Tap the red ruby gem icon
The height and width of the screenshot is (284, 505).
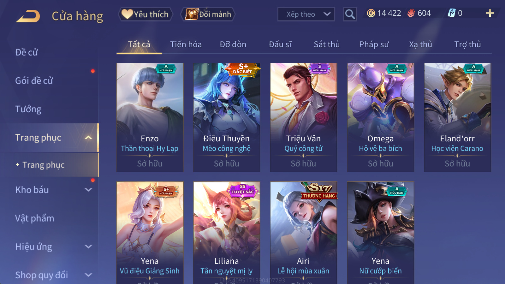pyautogui.click(x=411, y=13)
